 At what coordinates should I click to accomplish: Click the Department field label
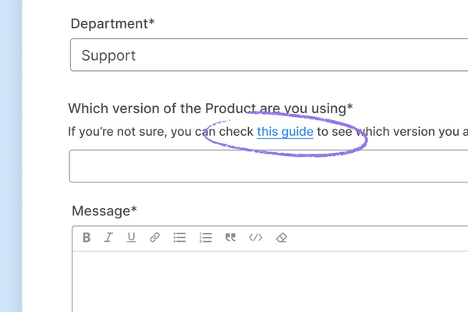point(112,23)
